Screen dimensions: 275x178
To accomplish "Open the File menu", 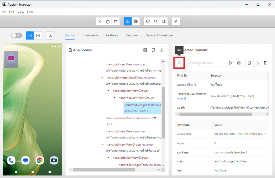I will click(x=4, y=12).
